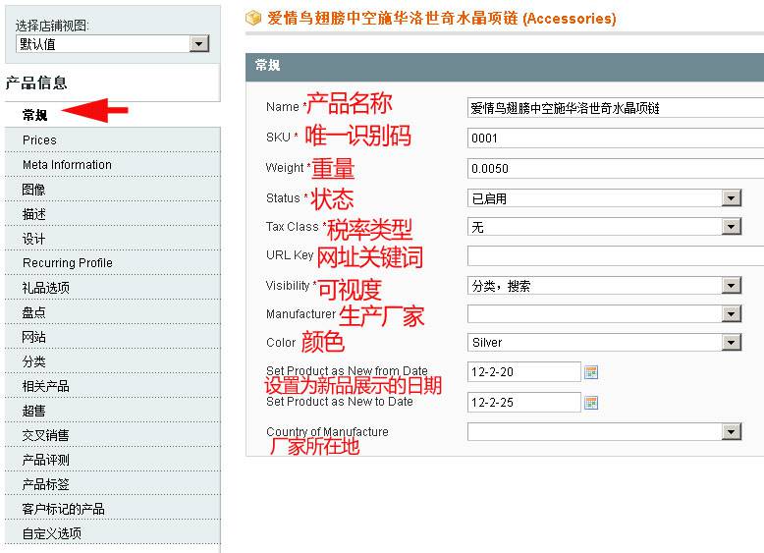
Task: Open the 分类 (Categories) tab
Action: (x=34, y=361)
